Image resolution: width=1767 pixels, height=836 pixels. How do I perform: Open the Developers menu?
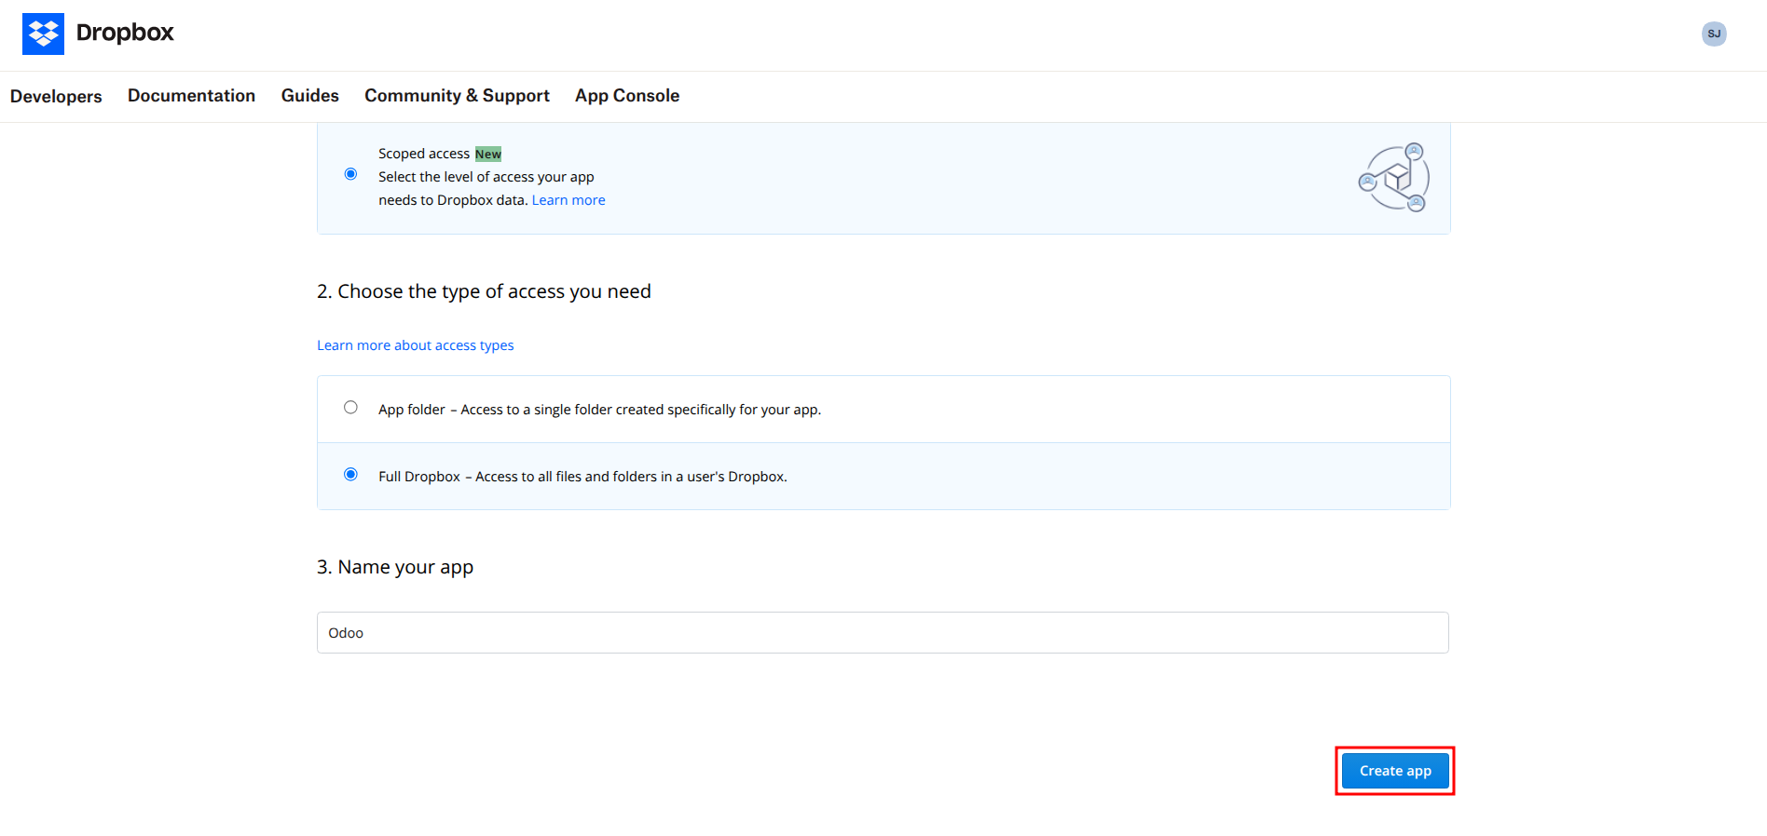point(56,96)
